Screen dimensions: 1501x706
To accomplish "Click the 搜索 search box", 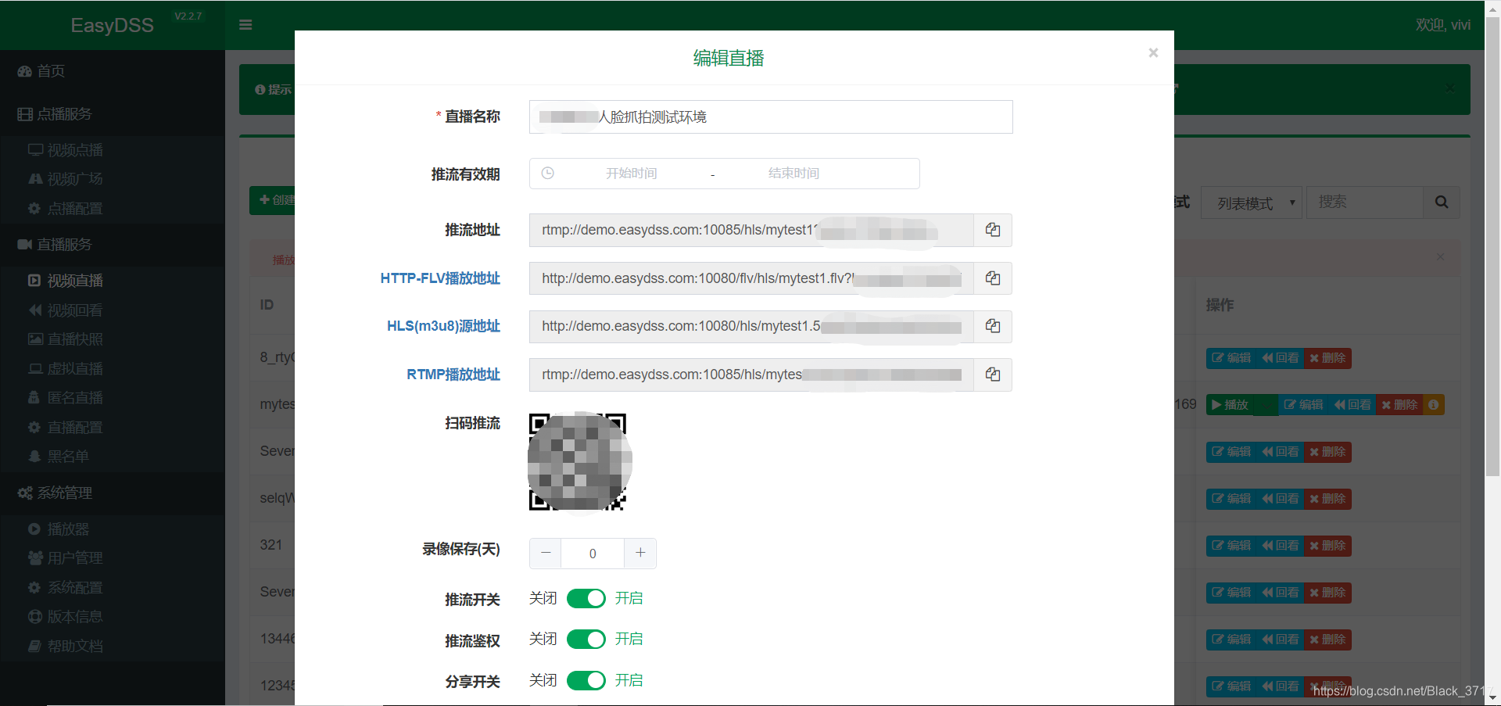I will click(1365, 202).
